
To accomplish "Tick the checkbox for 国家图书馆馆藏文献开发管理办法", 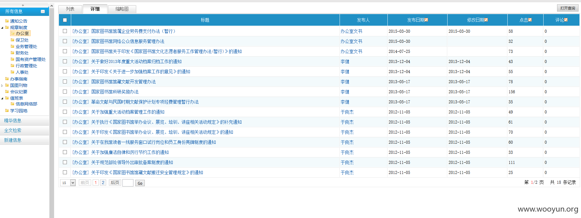I will (x=65, y=81).
